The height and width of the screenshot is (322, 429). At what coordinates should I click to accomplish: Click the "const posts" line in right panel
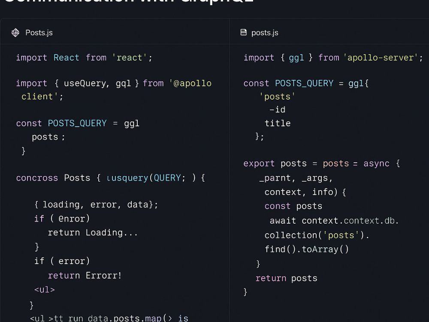pyautogui.click(x=293, y=206)
